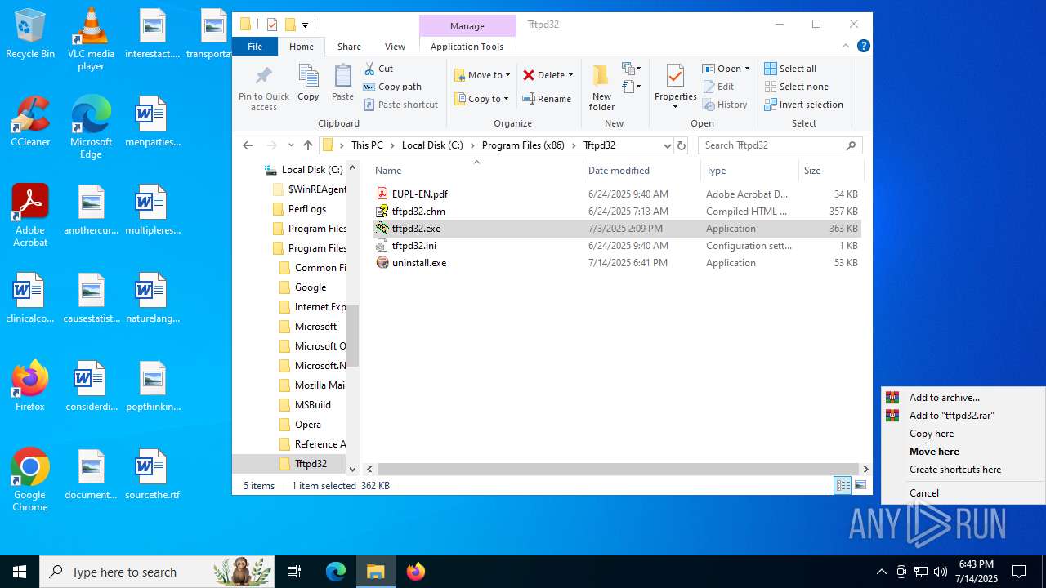1046x588 pixels.
Task: Click Up to parent folder arrow
Action: [x=308, y=145]
